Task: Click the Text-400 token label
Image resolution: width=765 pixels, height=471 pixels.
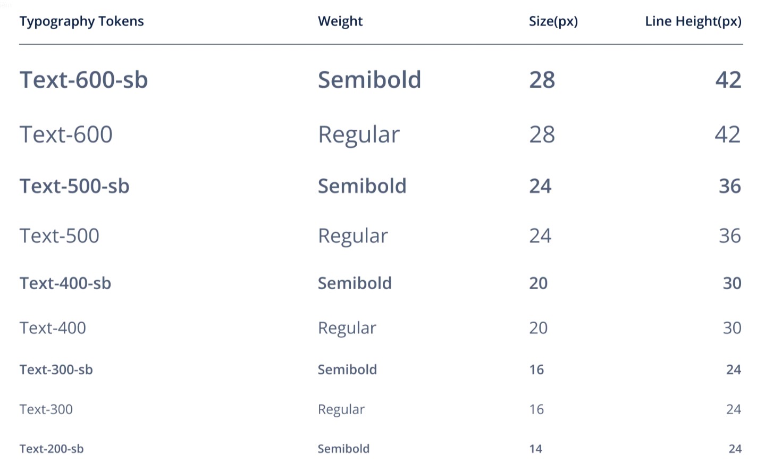Action: pos(53,327)
